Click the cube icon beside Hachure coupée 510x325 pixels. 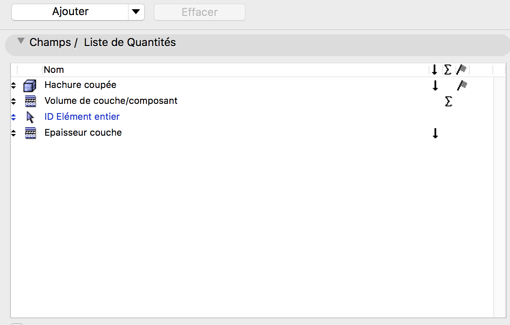pos(30,85)
